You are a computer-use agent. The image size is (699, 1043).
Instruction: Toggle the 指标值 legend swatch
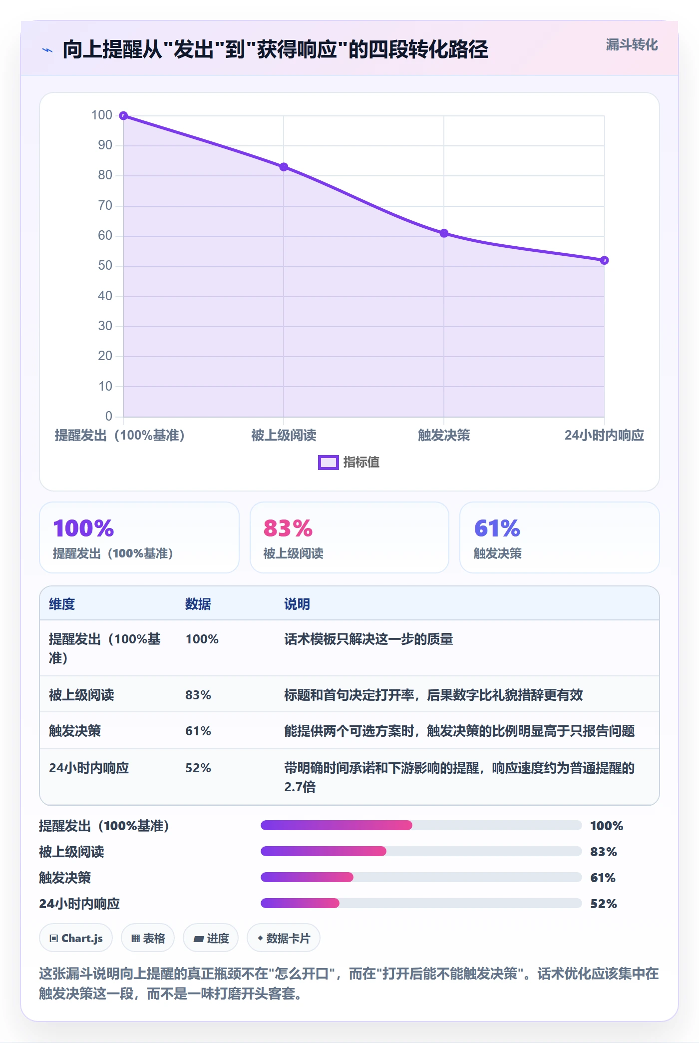329,463
